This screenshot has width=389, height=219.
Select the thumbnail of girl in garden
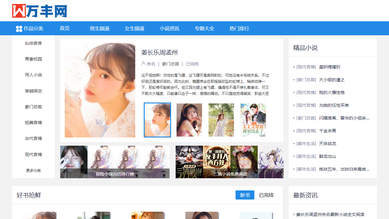click(221, 120)
